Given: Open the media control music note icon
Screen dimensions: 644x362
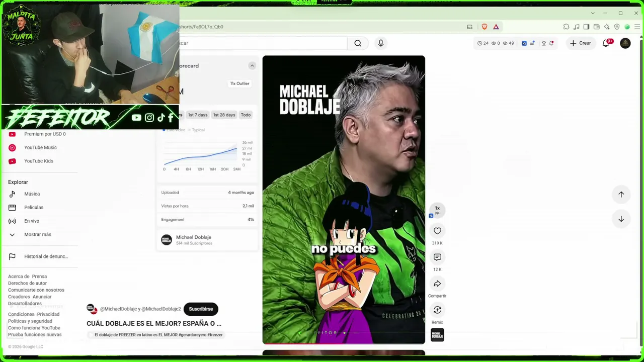Looking at the screenshot, I should [x=576, y=27].
